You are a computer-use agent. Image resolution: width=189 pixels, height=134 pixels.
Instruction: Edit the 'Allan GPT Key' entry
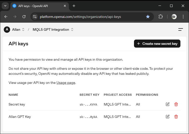point(168,117)
